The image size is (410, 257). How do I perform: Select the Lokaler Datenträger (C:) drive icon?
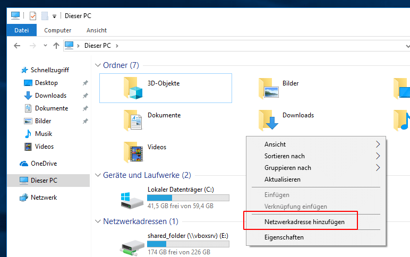coord(131,199)
